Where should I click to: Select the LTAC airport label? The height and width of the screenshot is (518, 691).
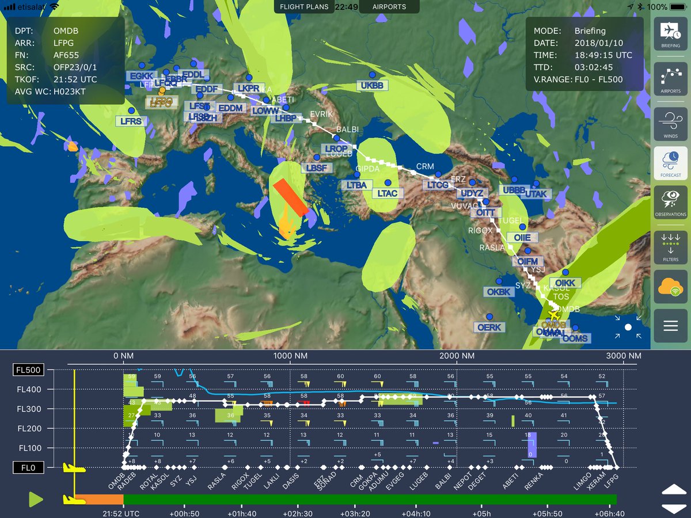388,193
